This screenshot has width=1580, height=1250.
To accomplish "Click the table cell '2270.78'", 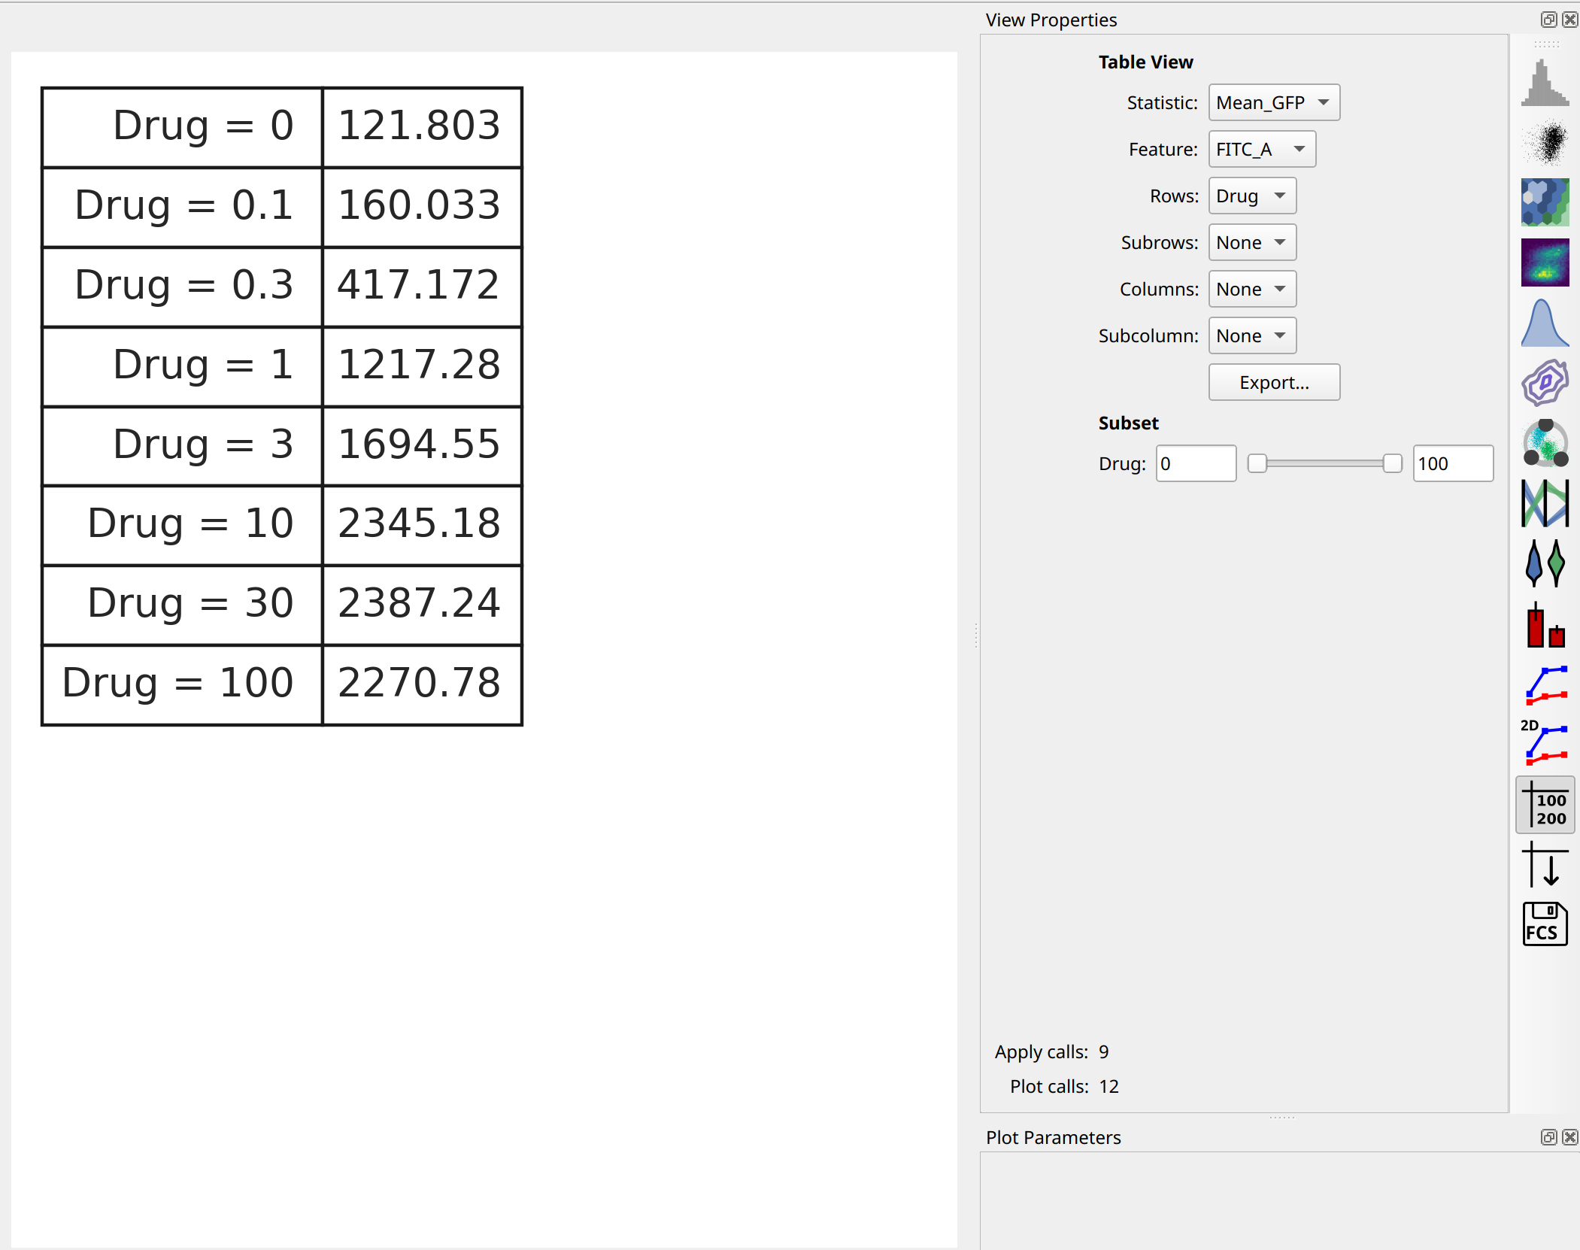I will tap(422, 684).
